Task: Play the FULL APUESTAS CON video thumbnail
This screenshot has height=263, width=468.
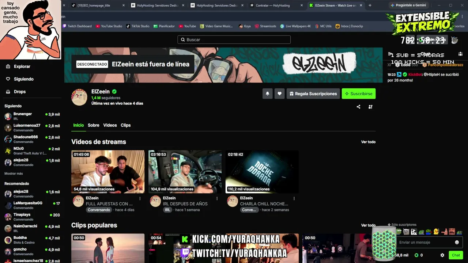Action: click(x=108, y=172)
